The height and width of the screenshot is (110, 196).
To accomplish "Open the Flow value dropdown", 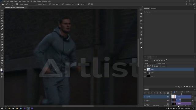I will [x=59, y=4].
